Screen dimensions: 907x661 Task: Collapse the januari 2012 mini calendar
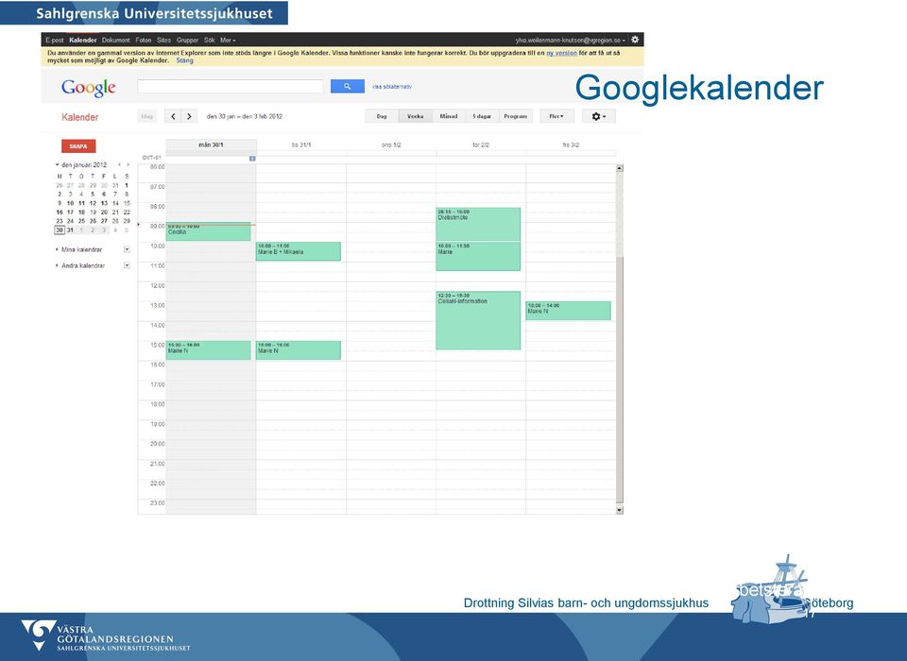click(x=57, y=165)
